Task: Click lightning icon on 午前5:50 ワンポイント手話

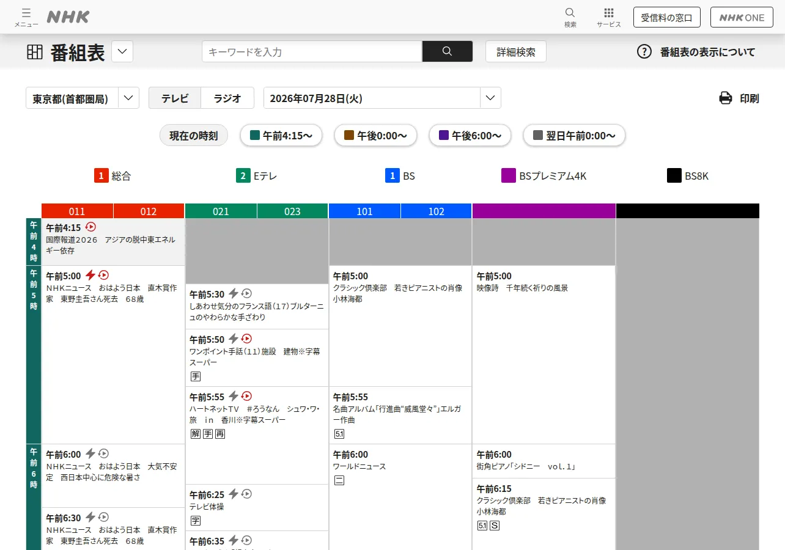Action: 234,339
